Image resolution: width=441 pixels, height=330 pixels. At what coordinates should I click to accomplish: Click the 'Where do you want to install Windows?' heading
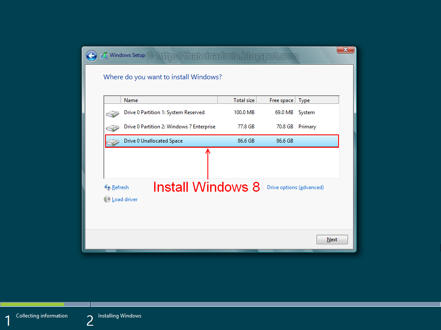(162, 77)
